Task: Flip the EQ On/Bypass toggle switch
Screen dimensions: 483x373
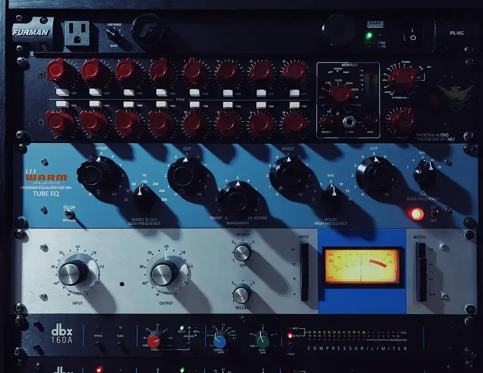Action: point(69,214)
